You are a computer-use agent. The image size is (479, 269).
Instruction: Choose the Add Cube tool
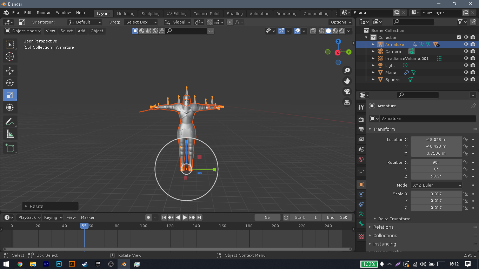10,148
